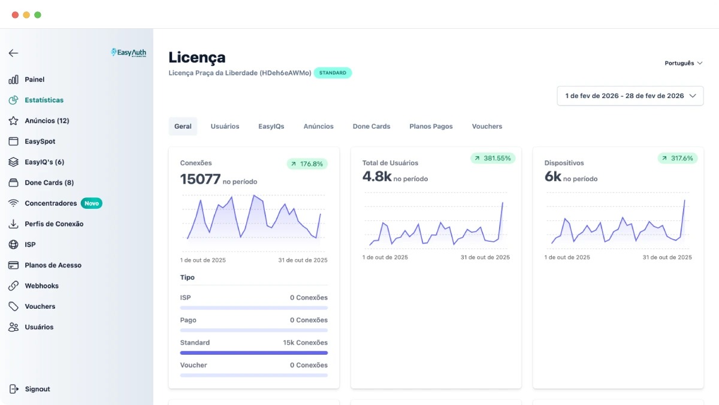The image size is (719, 405).
Task: Expand the Português language dropdown
Action: click(x=683, y=63)
